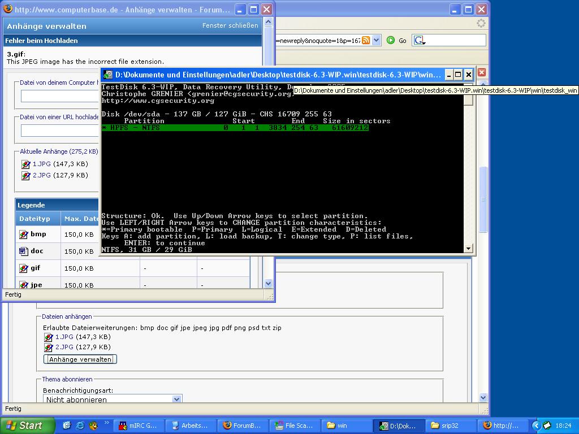Click the main Firefox page scroll-down arrow
The image size is (579, 434).
tap(483, 397)
